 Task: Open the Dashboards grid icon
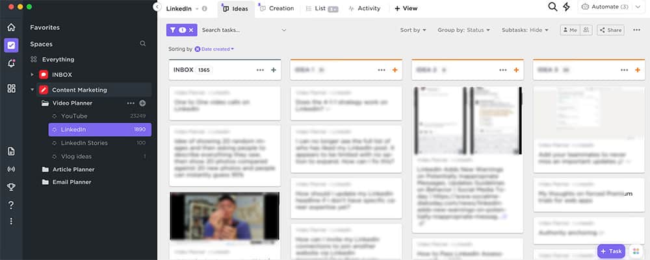[x=11, y=88]
